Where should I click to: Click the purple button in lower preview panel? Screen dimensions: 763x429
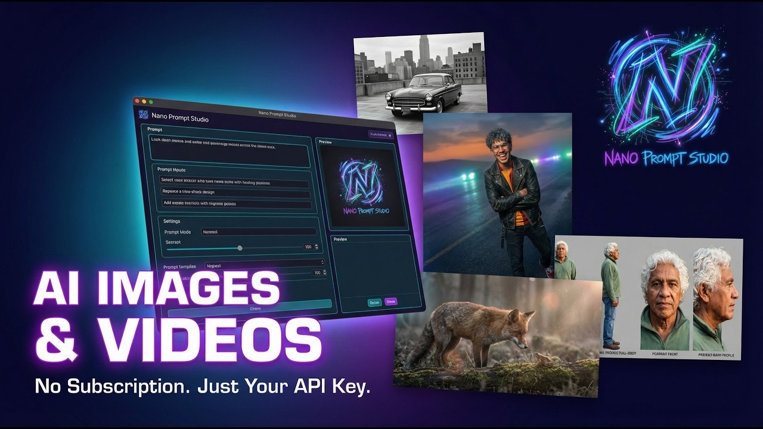click(x=391, y=301)
